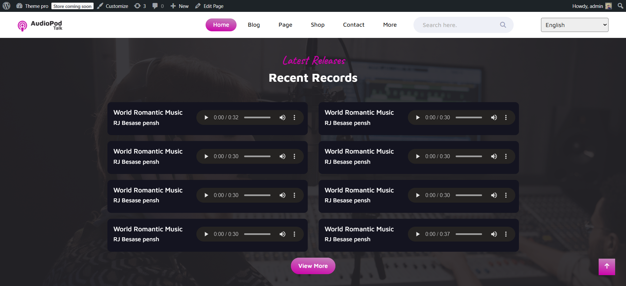Click the AudioPod Talk logo

[x=40, y=25]
